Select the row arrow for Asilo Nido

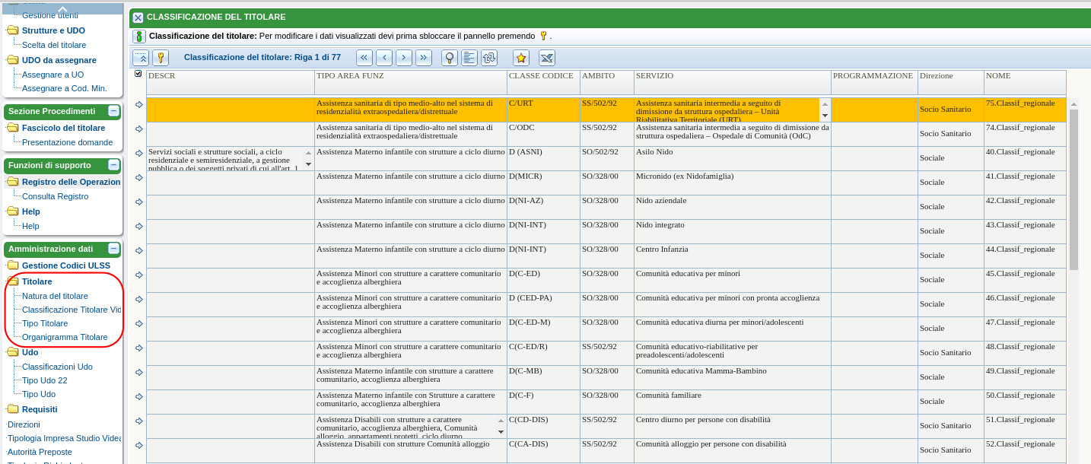coord(138,154)
